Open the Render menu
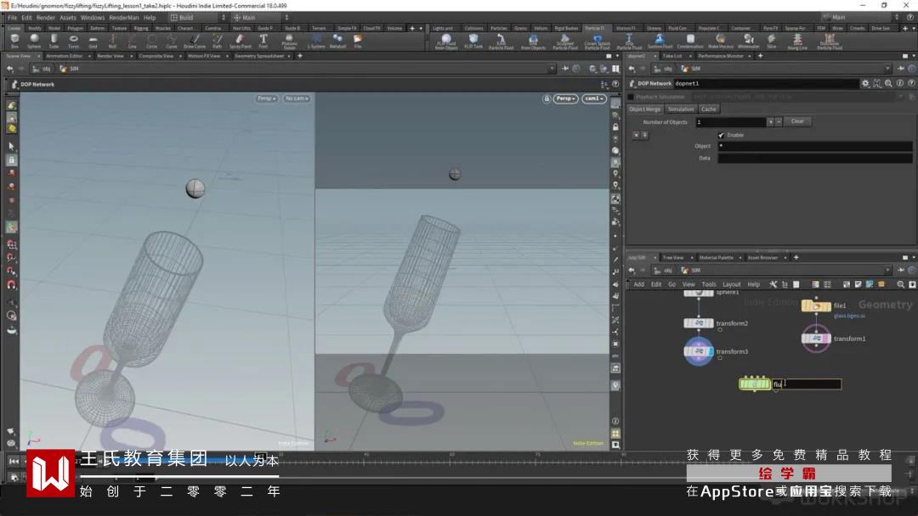The image size is (918, 516). point(46,18)
